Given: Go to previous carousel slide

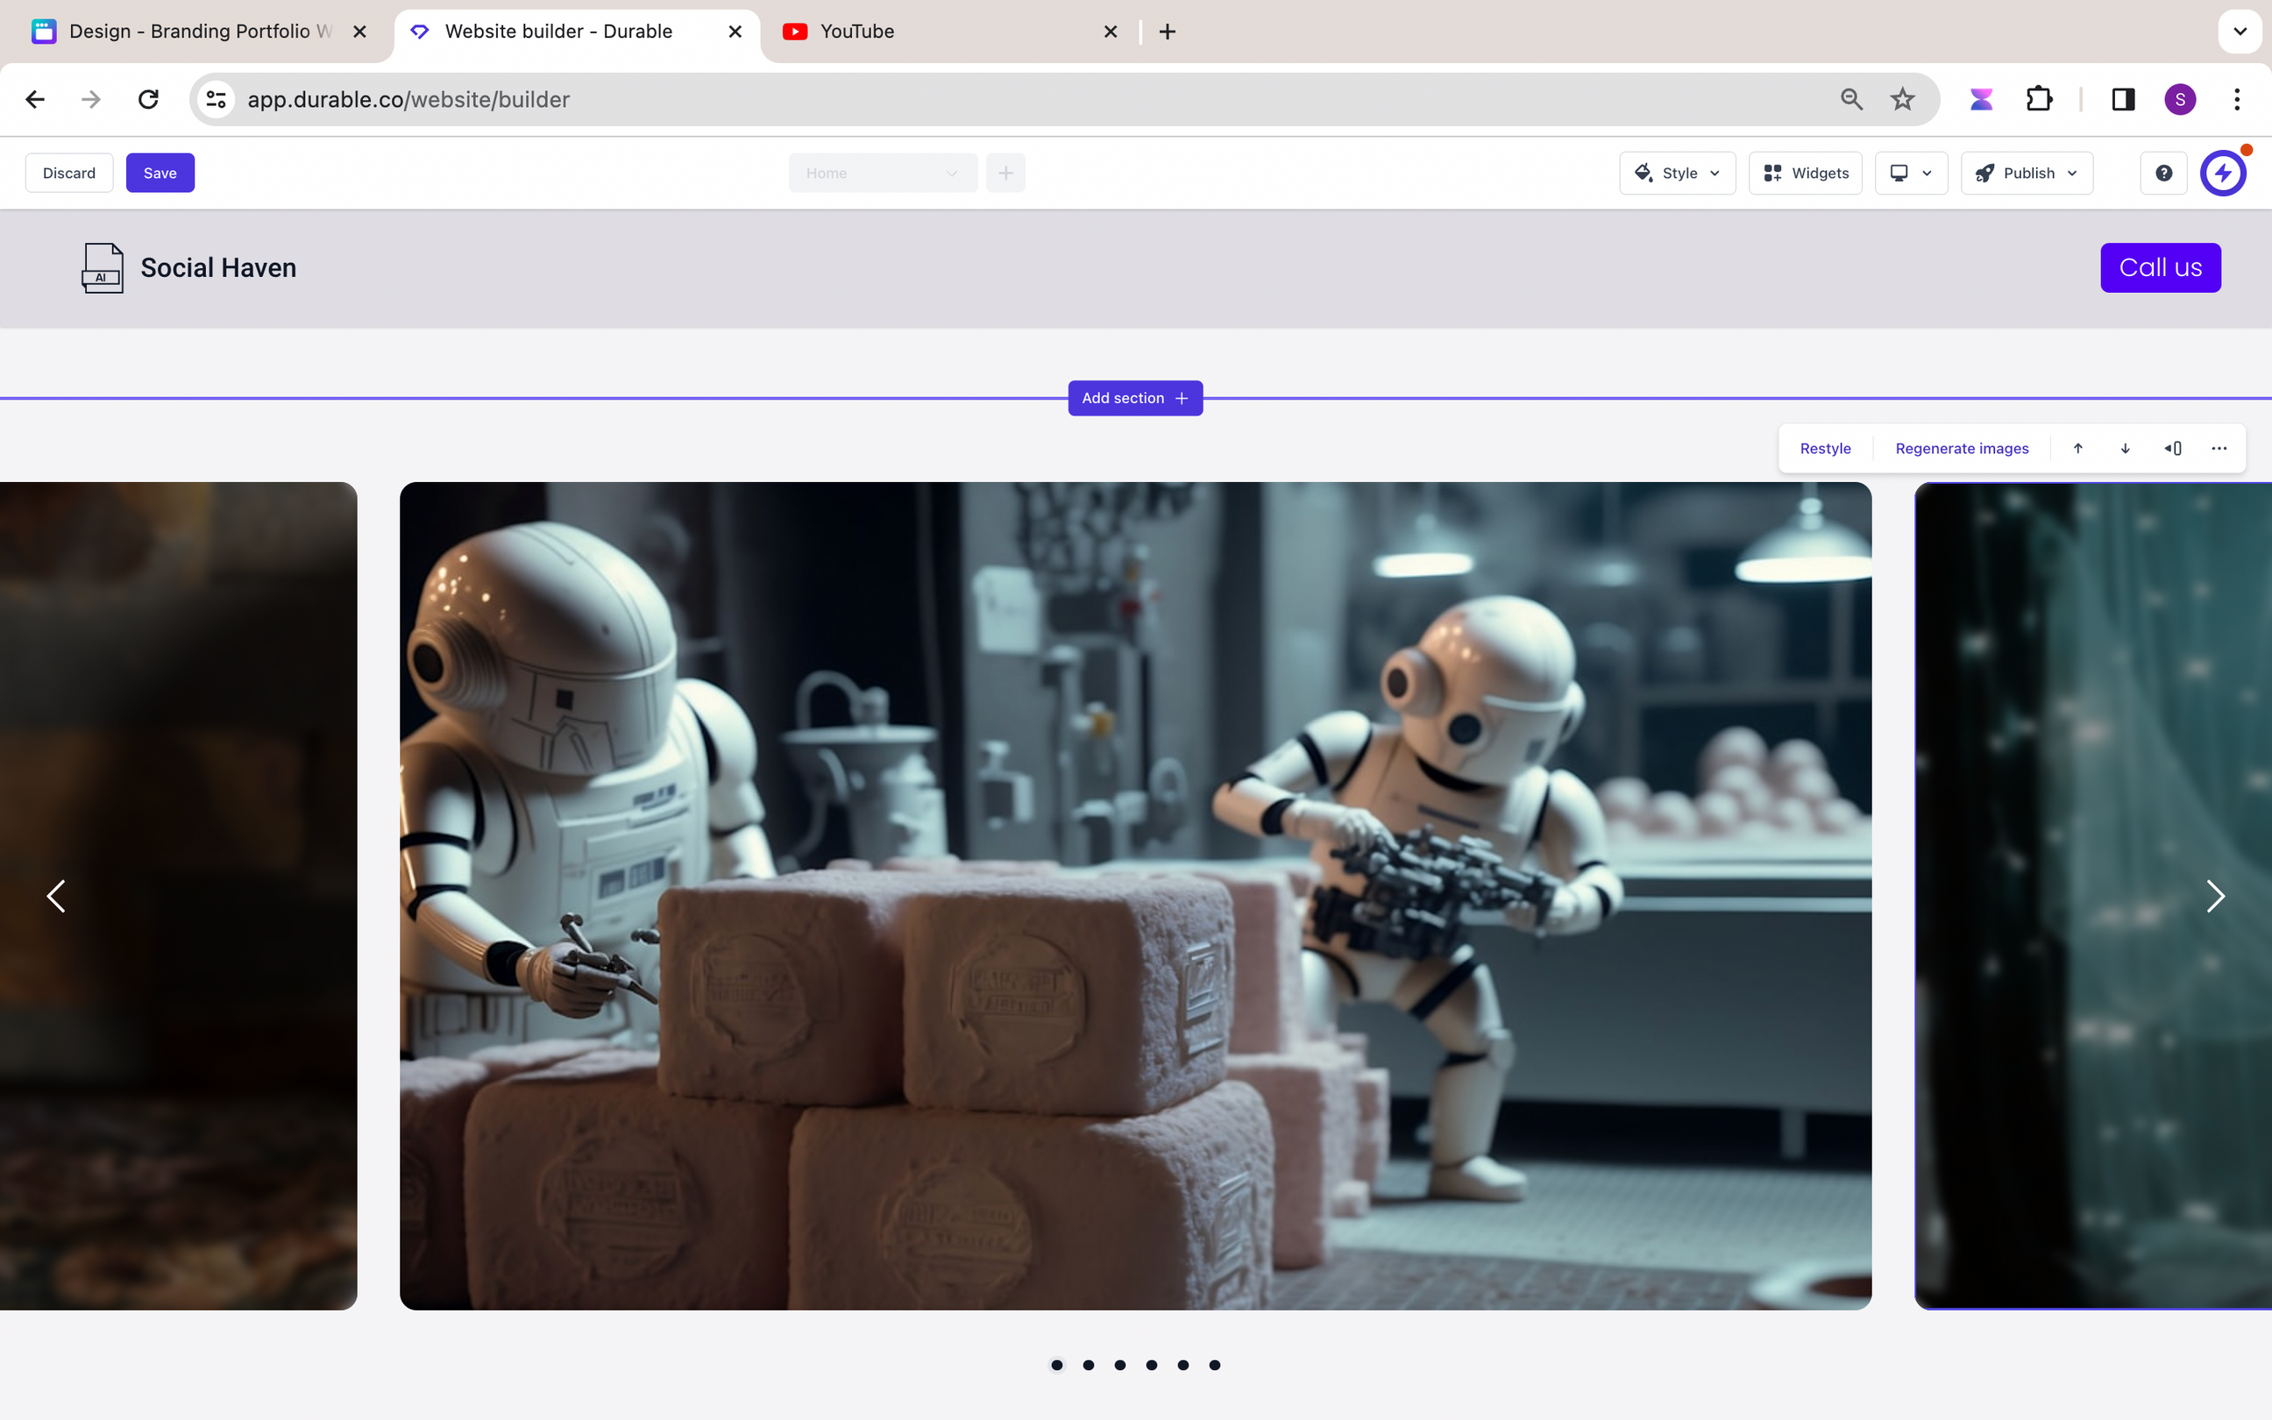Looking at the screenshot, I should [x=56, y=896].
